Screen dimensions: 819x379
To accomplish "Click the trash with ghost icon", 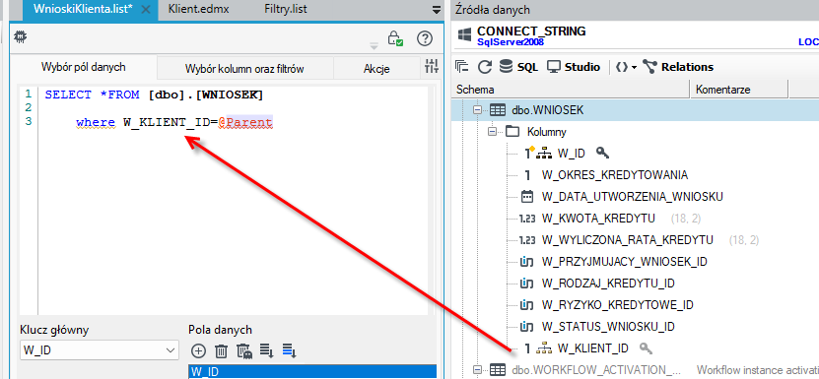I will point(244,350).
